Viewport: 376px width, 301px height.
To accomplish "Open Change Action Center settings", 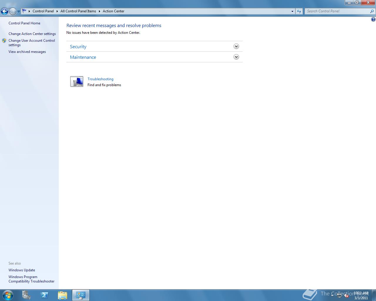I will click(32, 34).
